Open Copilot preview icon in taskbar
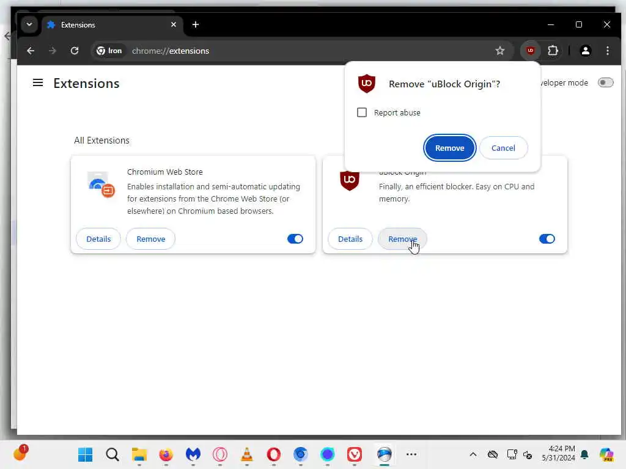The height and width of the screenshot is (469, 626). click(606, 454)
